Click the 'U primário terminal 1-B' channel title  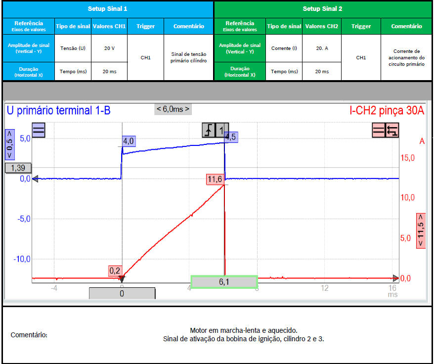(58, 111)
